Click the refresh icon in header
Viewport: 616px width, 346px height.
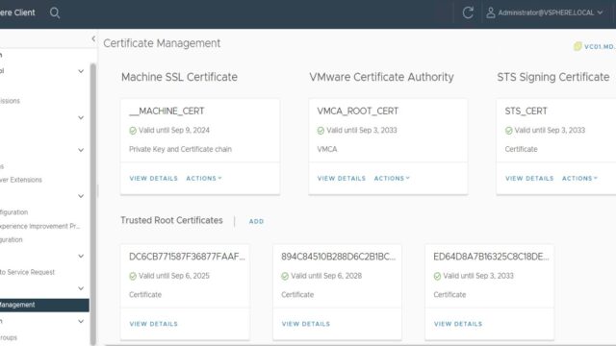(468, 12)
